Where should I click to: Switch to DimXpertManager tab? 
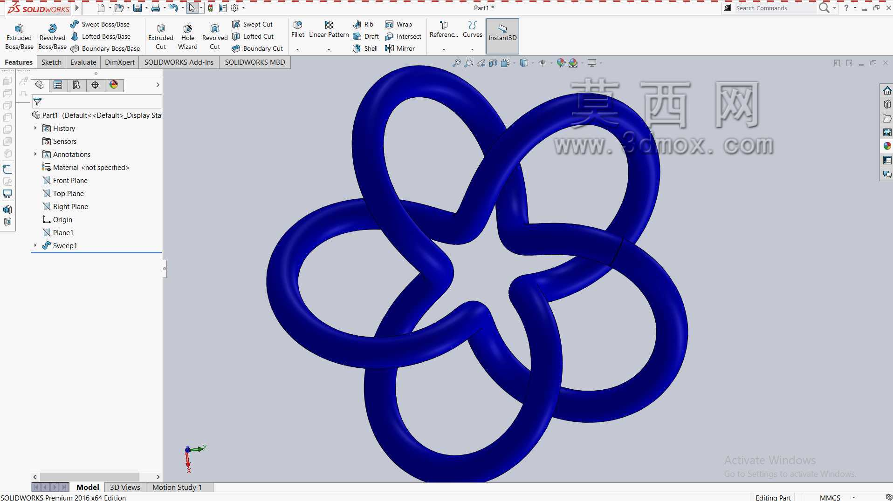(x=95, y=85)
